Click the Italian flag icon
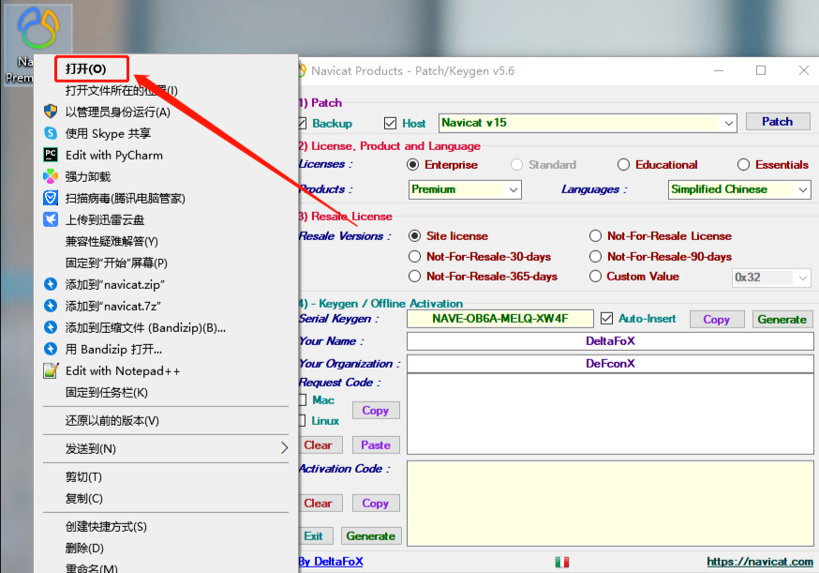The height and width of the screenshot is (573, 819). (562, 562)
